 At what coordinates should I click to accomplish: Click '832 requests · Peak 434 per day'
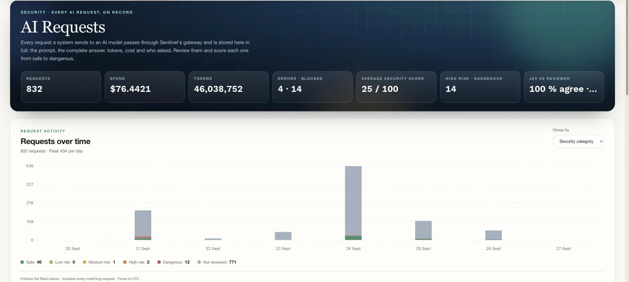click(52, 151)
